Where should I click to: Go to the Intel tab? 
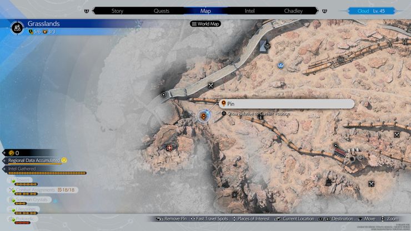pos(249,11)
